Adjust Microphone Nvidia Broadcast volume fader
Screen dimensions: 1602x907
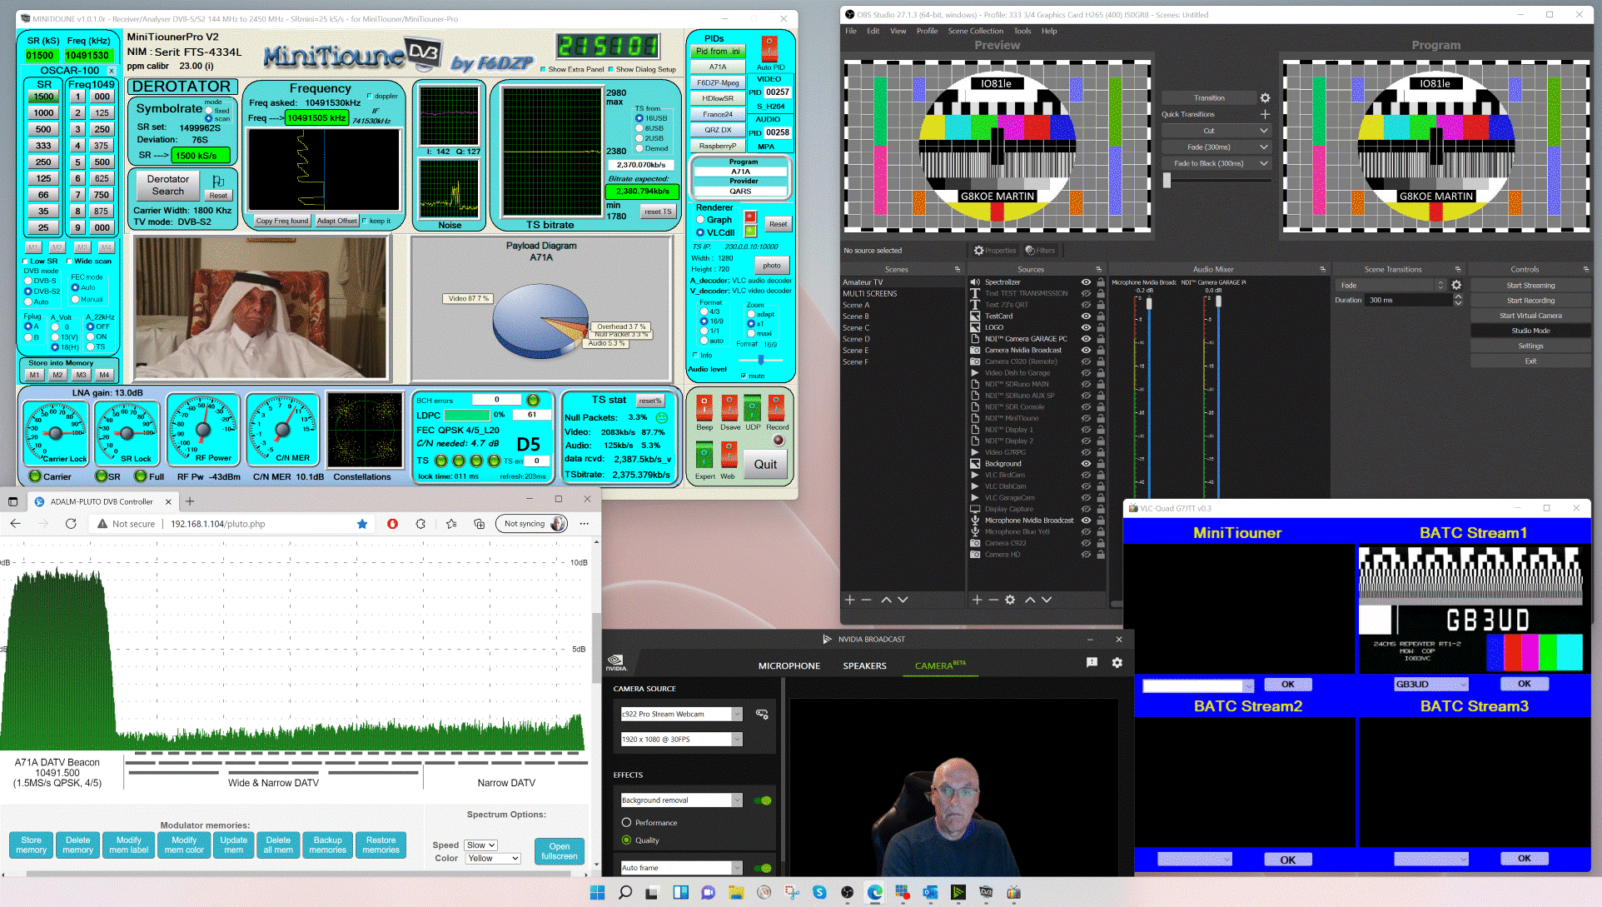(x=1149, y=304)
